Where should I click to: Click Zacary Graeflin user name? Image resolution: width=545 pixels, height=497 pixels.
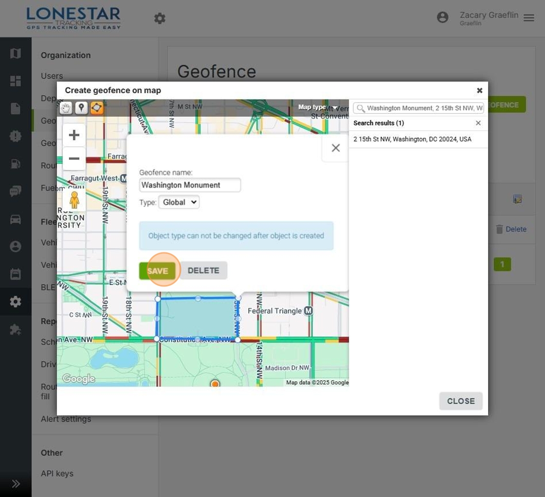point(489,15)
